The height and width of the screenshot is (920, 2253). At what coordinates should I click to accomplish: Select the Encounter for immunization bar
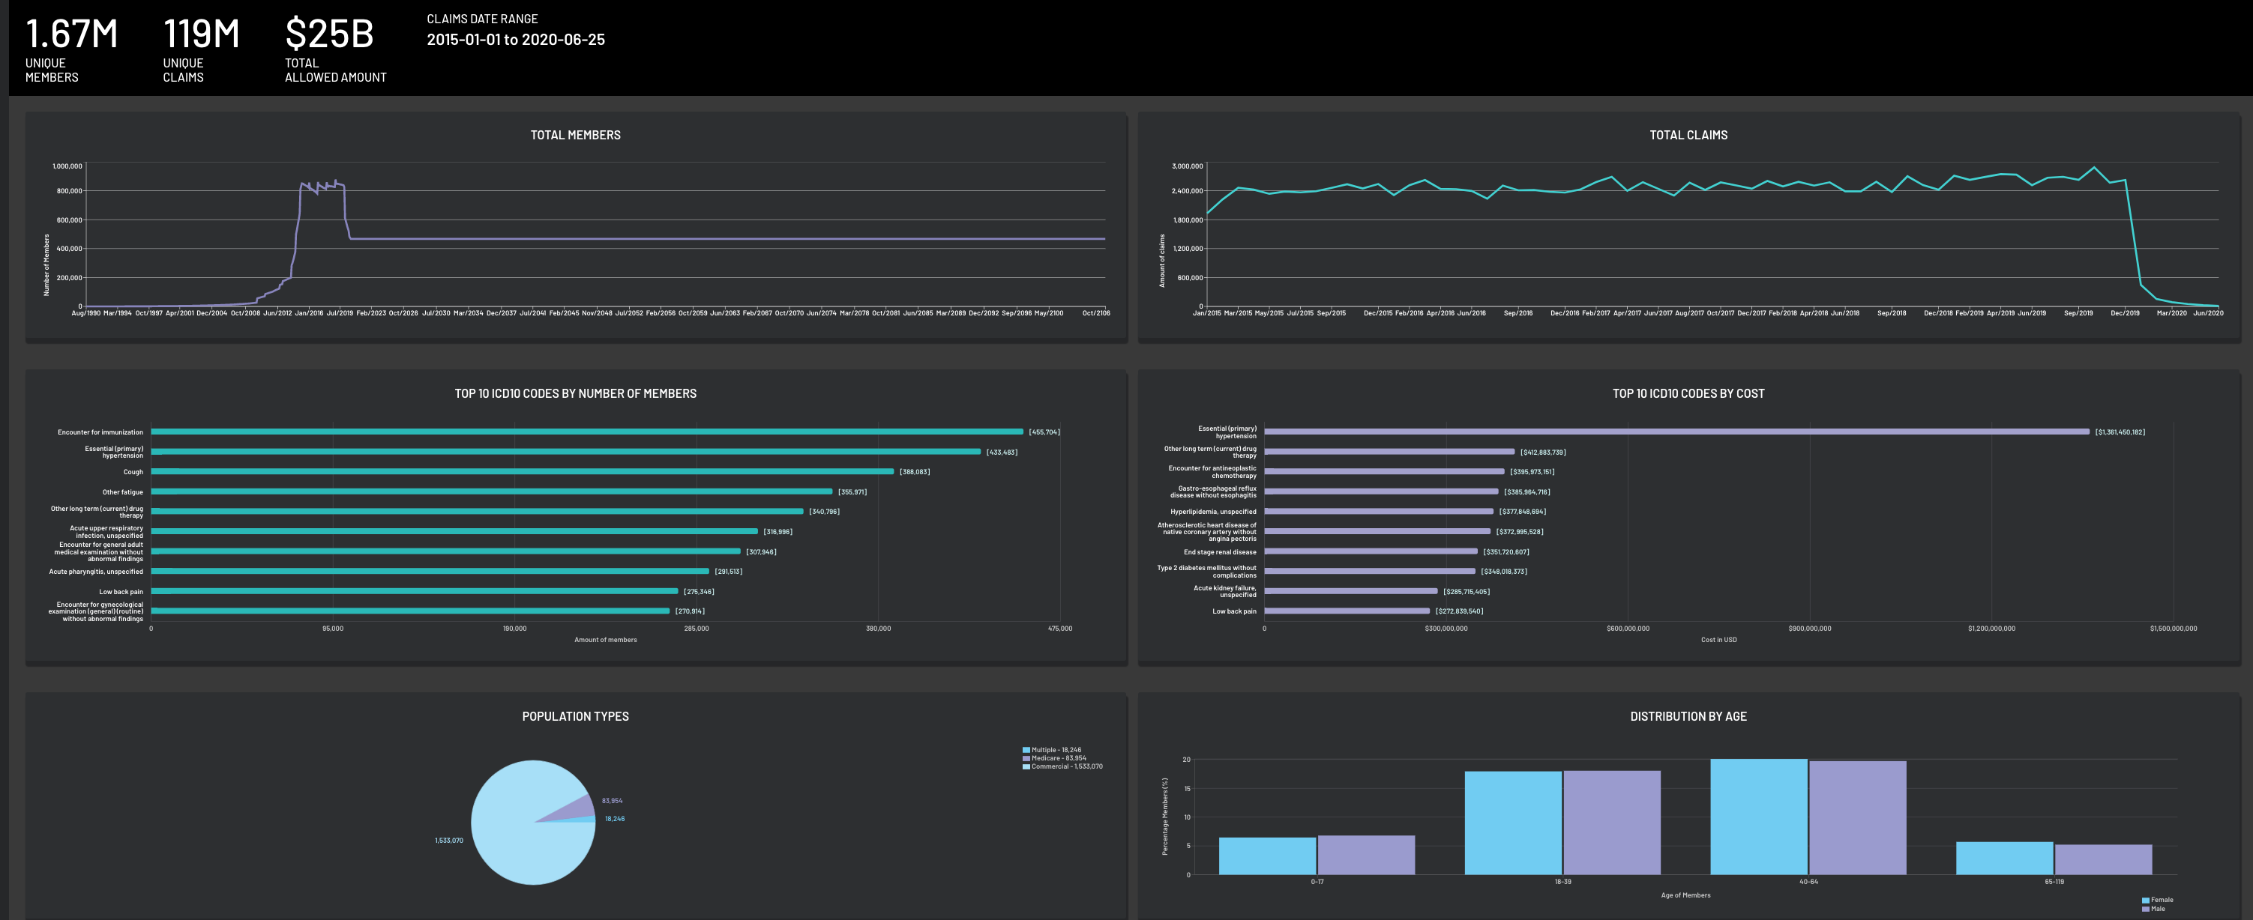coord(586,432)
